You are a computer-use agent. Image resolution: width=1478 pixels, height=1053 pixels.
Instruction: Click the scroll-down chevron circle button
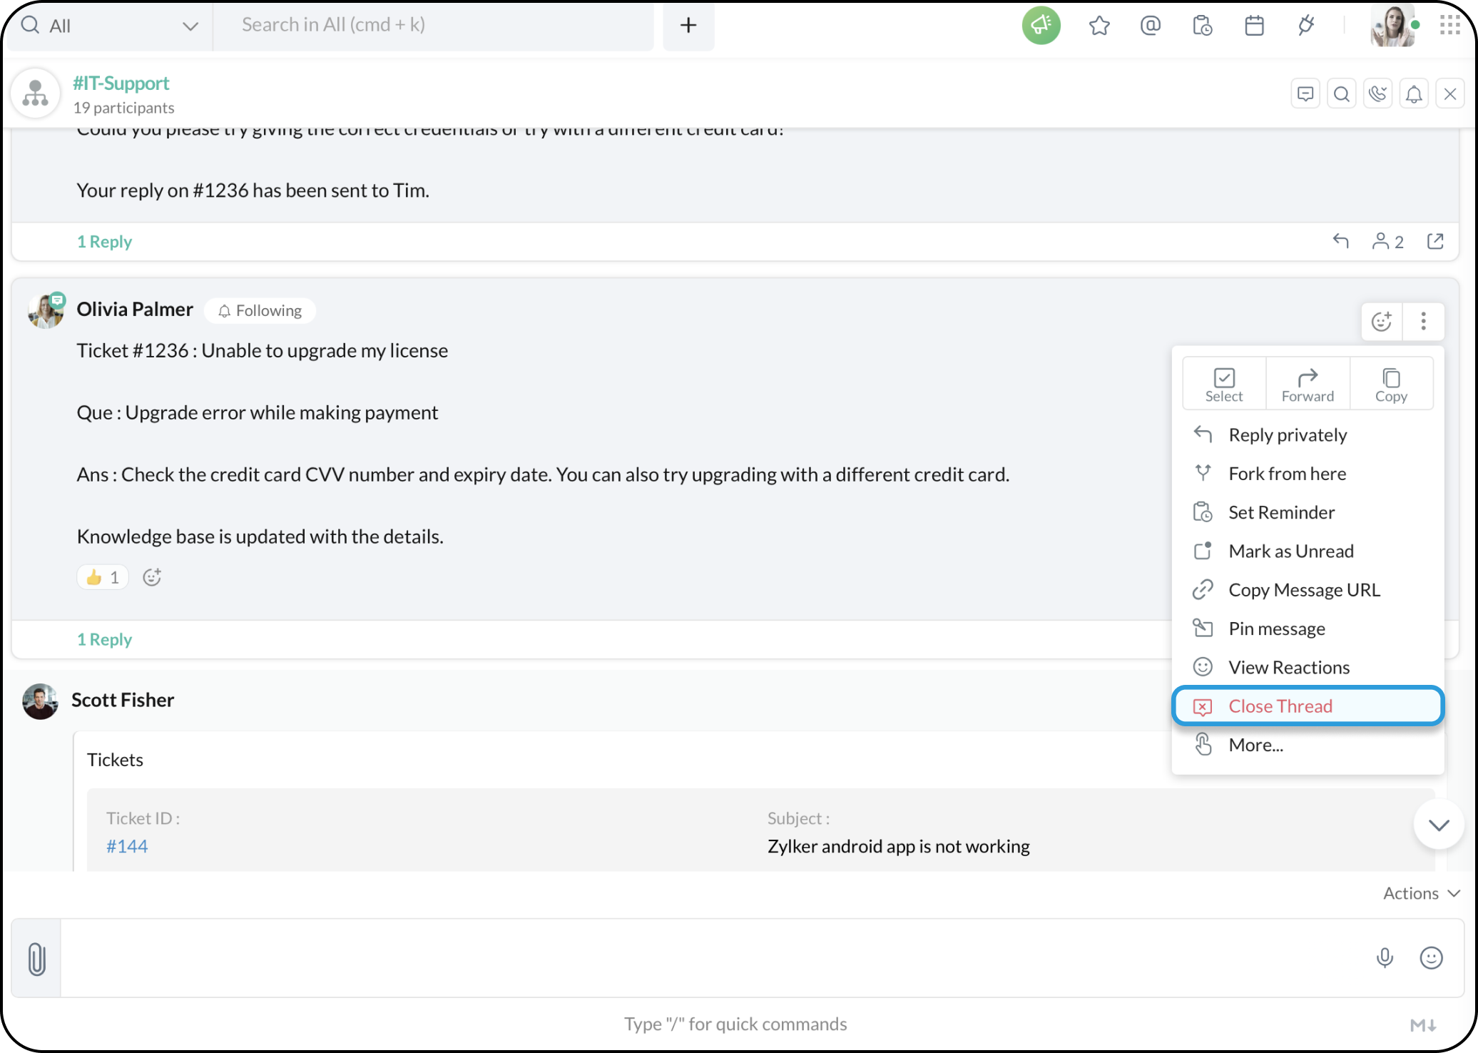[x=1439, y=825]
